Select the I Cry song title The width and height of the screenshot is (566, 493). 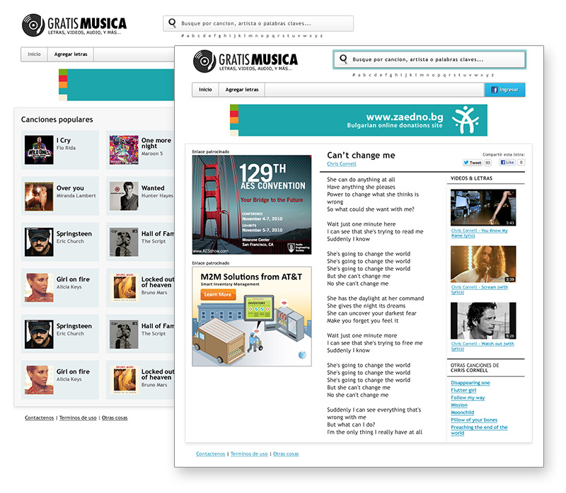pyautogui.click(x=64, y=140)
